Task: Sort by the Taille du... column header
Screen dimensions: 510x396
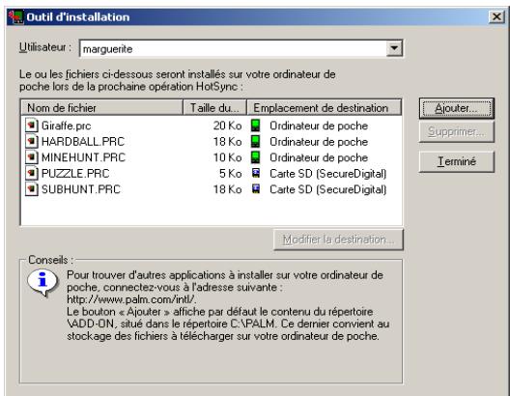Action: coord(214,107)
